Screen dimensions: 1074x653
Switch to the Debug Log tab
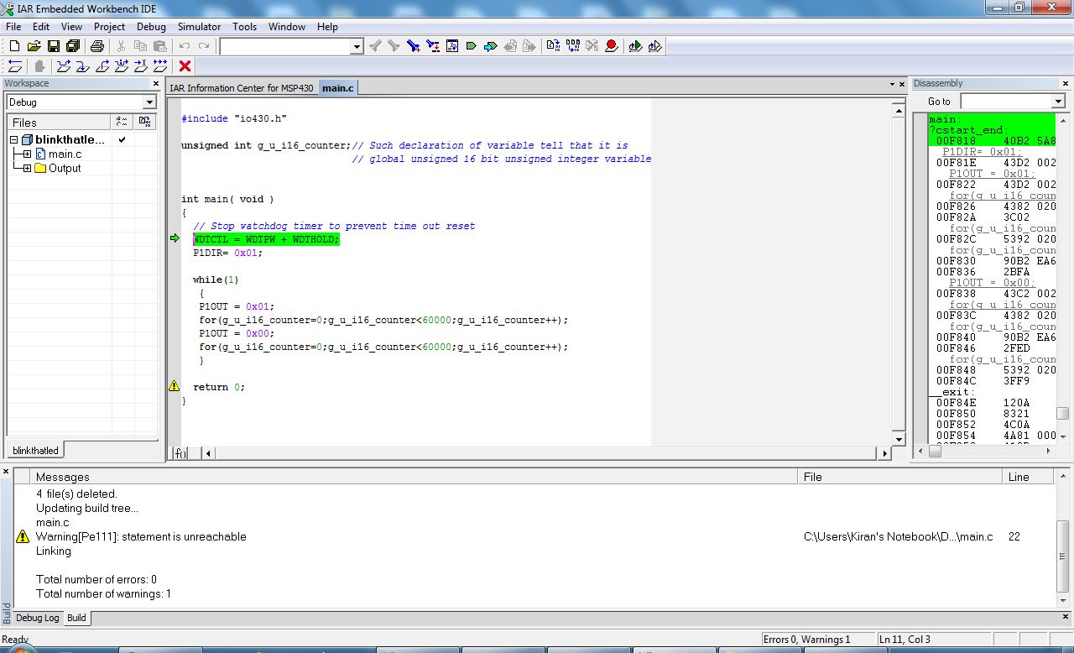click(x=38, y=618)
